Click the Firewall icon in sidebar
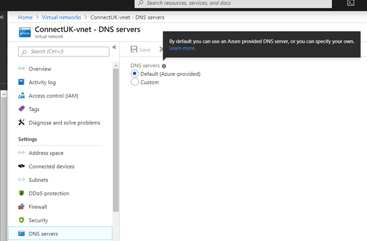The image size is (367, 241). click(x=22, y=207)
